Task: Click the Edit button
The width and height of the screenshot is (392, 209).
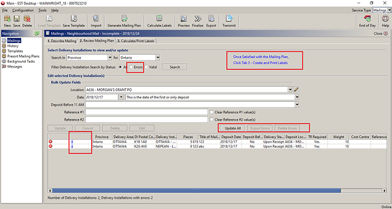Action: (142, 128)
